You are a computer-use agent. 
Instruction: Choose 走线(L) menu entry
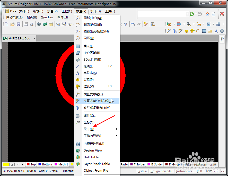(x=97, y=66)
